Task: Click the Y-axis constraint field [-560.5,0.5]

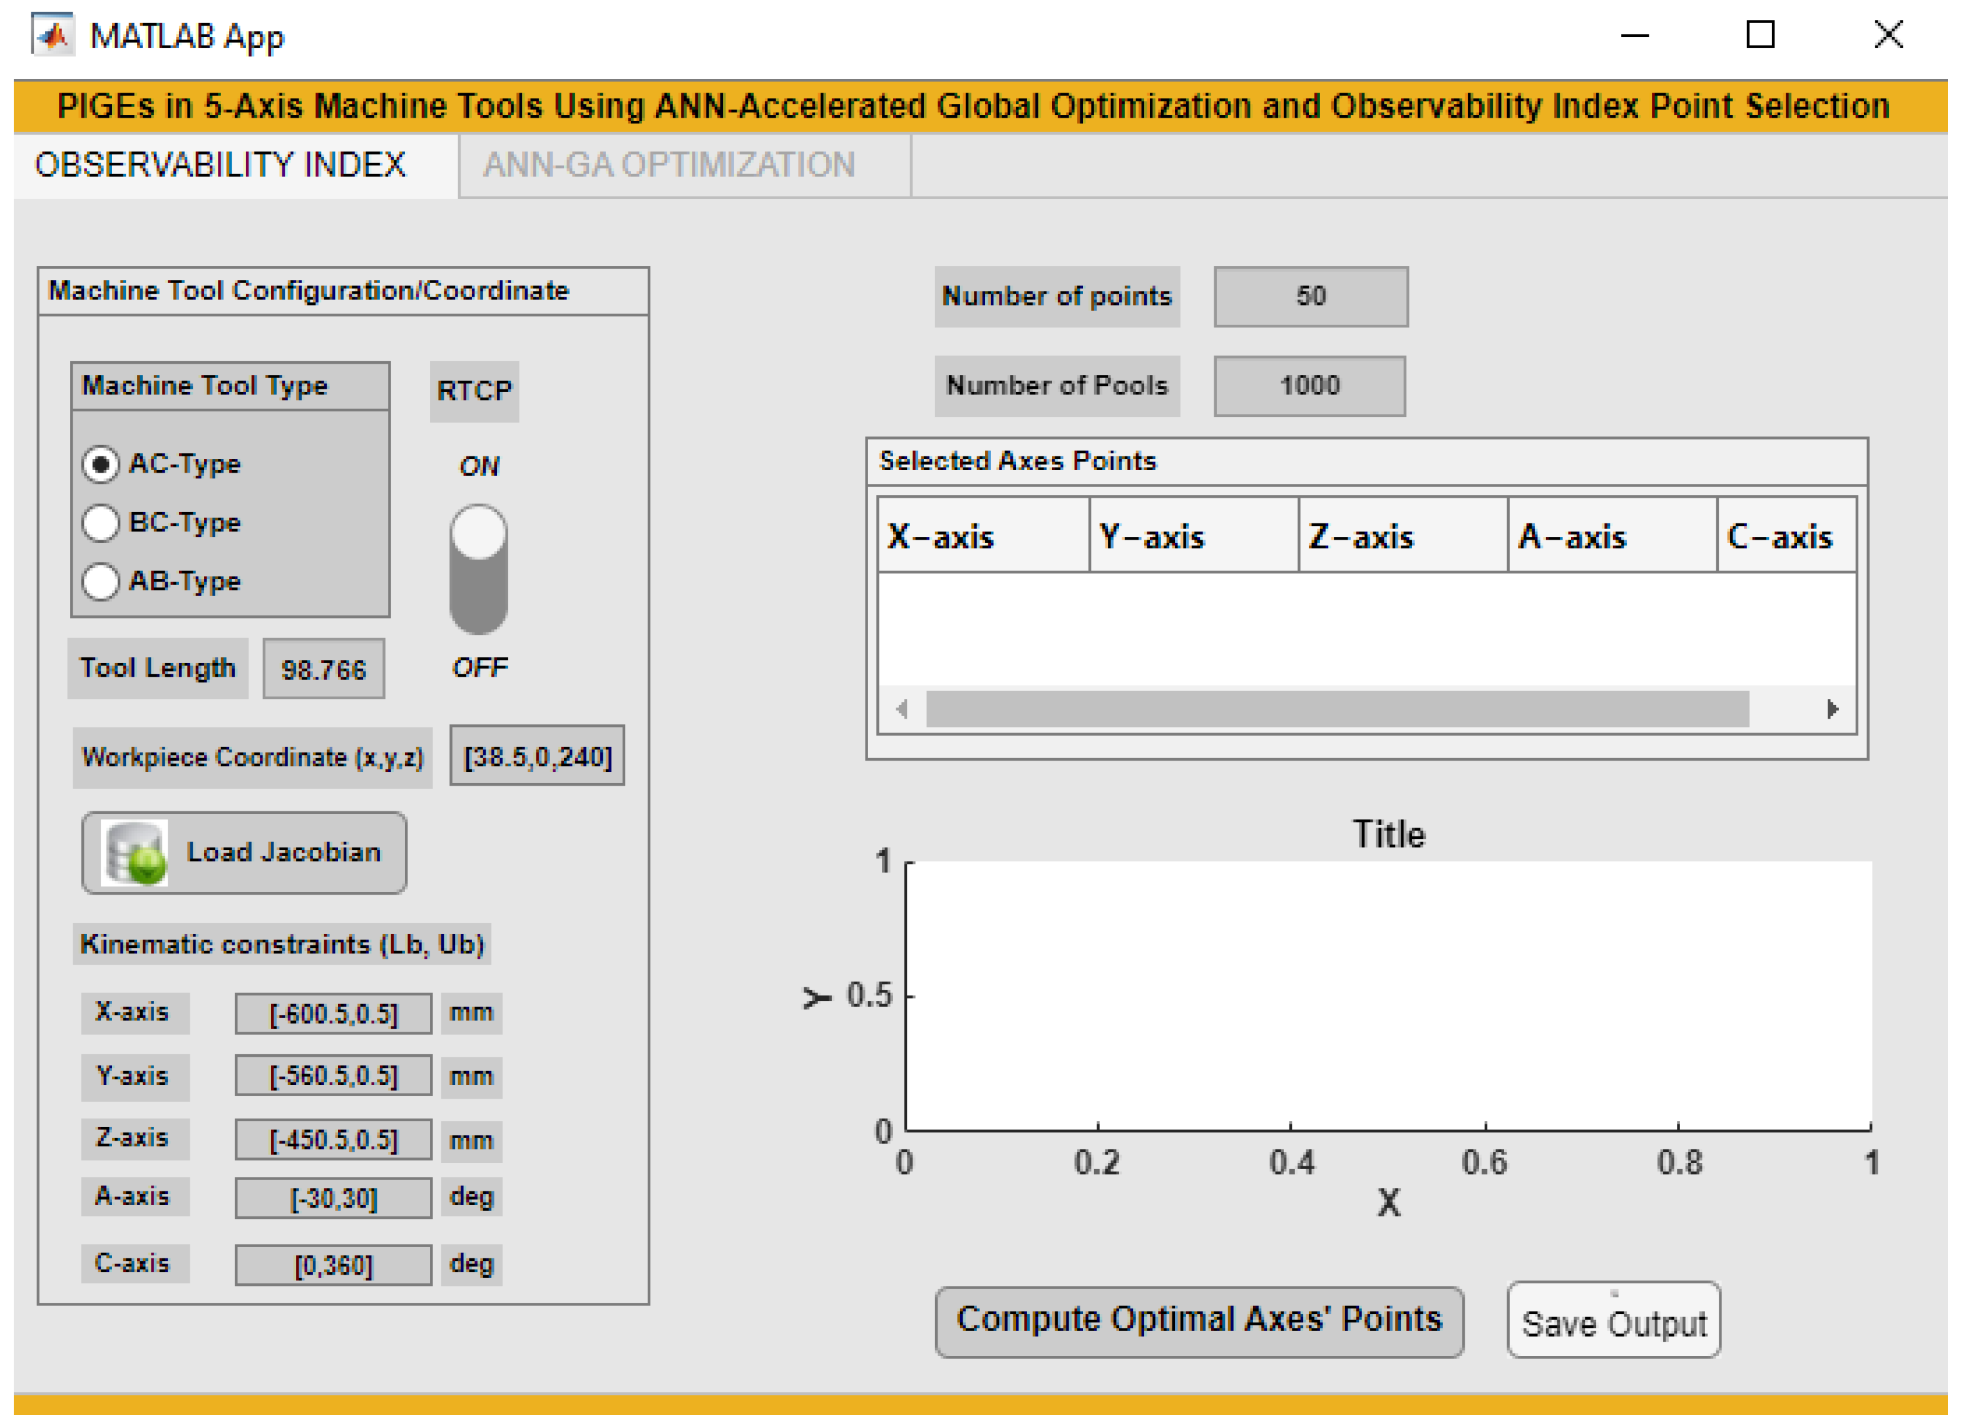Action: pyautogui.click(x=334, y=1076)
